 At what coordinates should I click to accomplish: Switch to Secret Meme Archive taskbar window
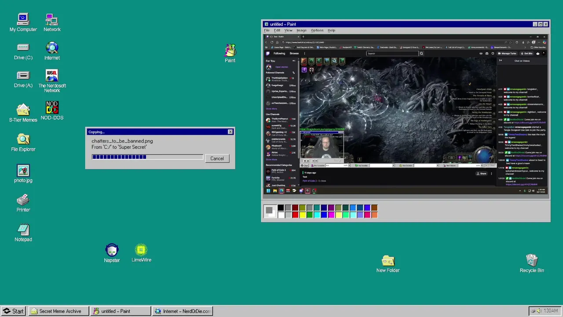click(58, 311)
